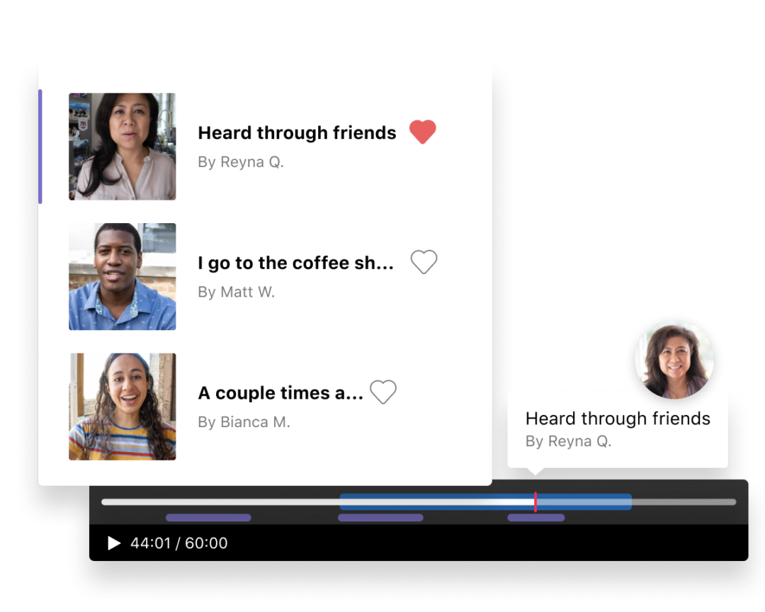Screen dimensions: 765x612
Task: Open Matt W. video thumbnail
Action: tap(122, 277)
